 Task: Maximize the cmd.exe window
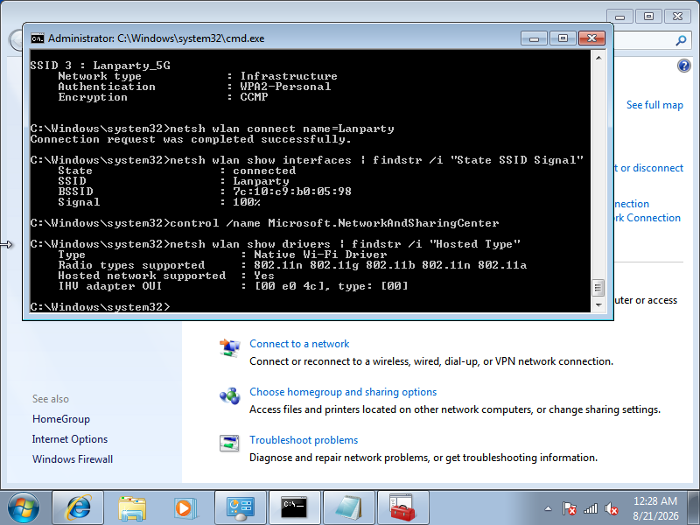point(563,38)
